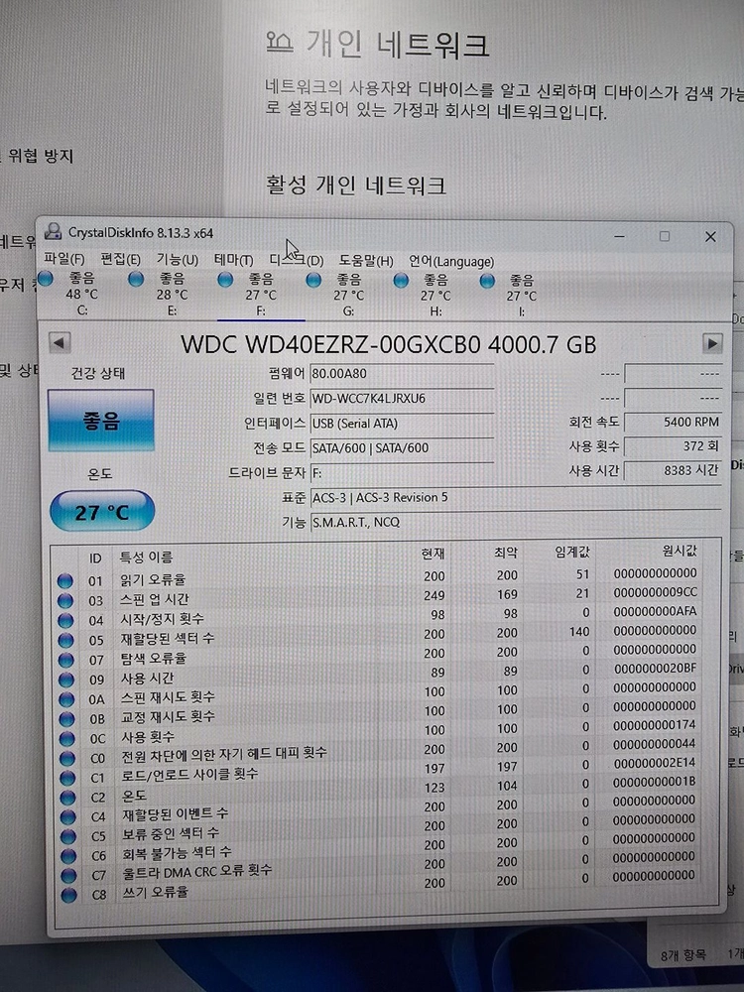Select the I: drive tab
Viewport: 744px width, 992px height.
(522, 296)
